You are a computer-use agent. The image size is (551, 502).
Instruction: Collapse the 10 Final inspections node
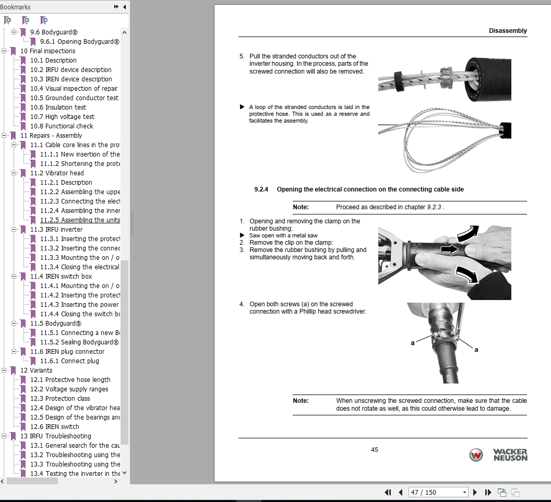(x=4, y=51)
